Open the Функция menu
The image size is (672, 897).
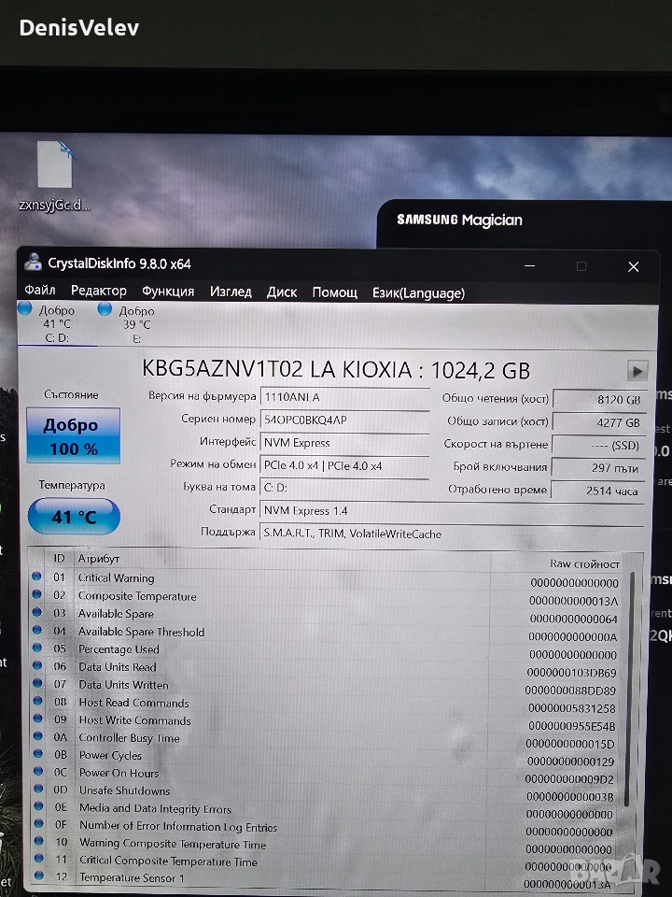coord(168,292)
